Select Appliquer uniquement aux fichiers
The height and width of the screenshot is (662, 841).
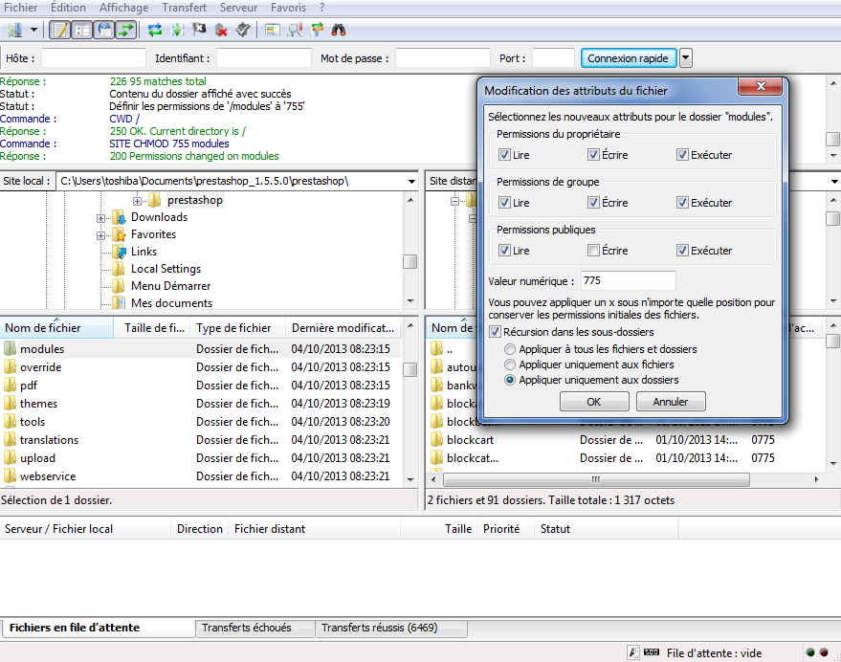pos(510,364)
